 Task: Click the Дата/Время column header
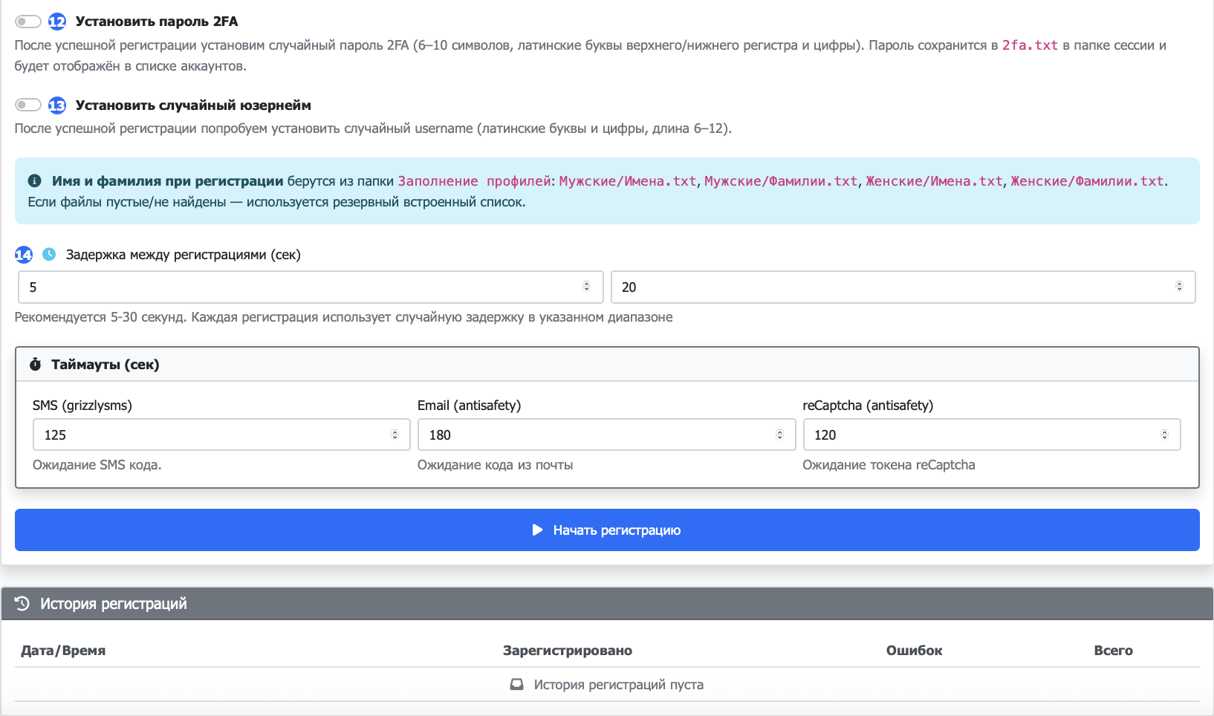pyautogui.click(x=63, y=650)
